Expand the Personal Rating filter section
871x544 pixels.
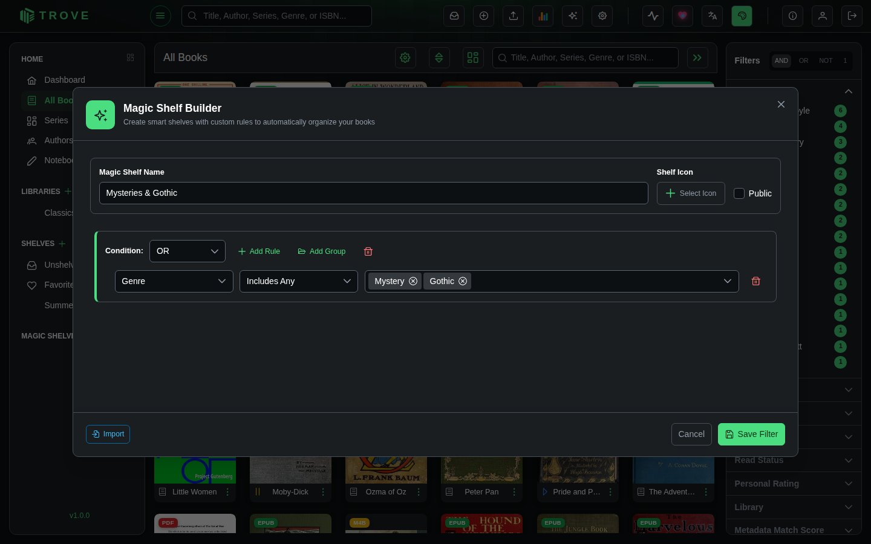pos(794,484)
